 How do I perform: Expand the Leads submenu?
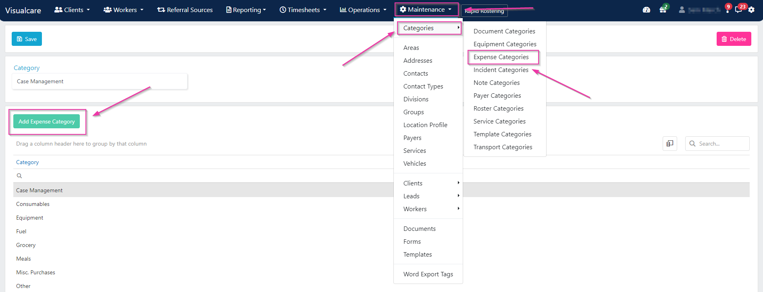428,196
